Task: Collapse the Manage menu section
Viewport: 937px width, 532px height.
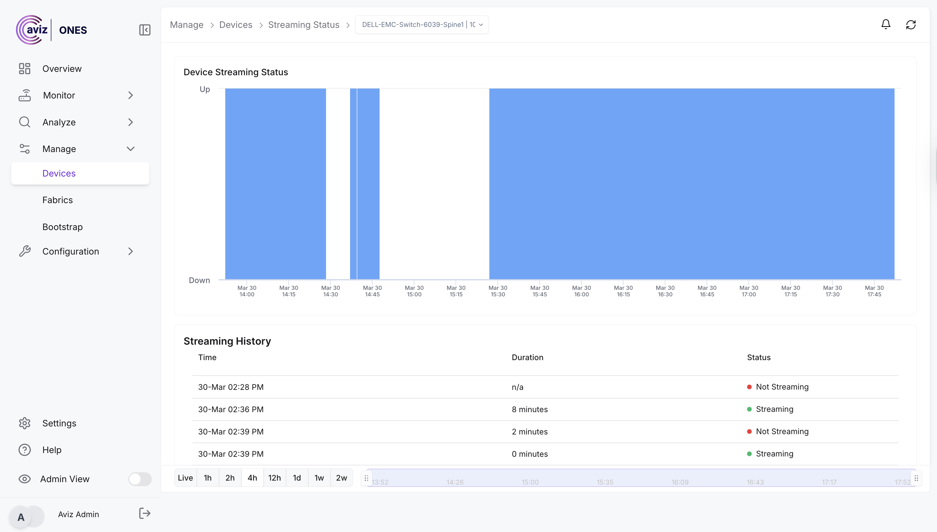Action: [x=130, y=149]
